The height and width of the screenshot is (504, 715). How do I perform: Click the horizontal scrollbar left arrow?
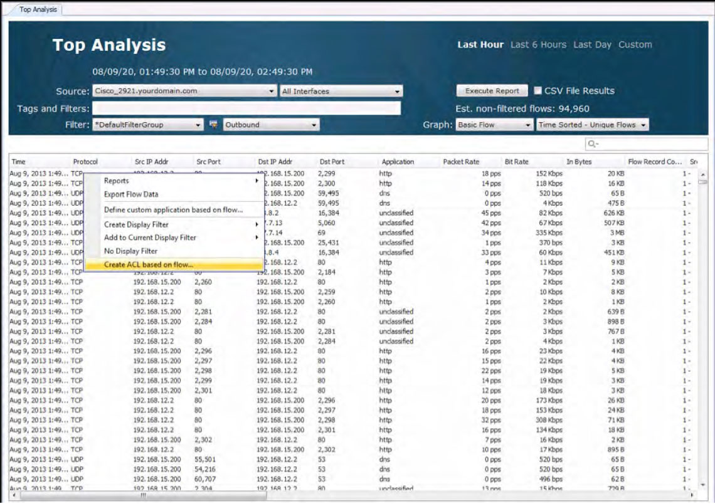pyautogui.click(x=14, y=495)
